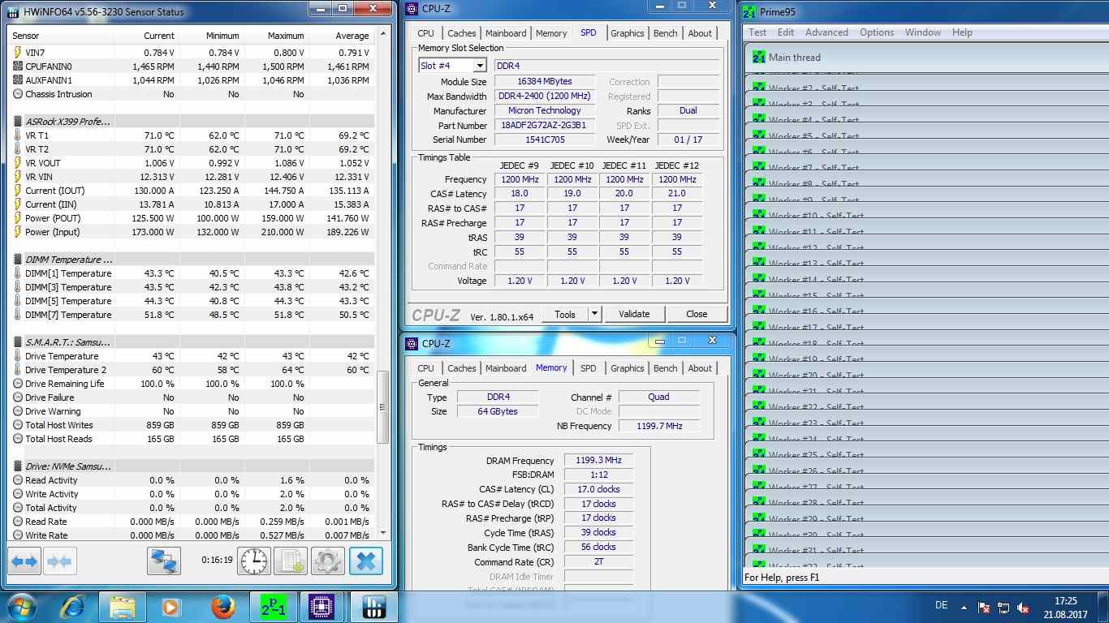Screen dimensions: 1109x623
Task: Open Prime95 Edit menu
Action: [x=786, y=32]
